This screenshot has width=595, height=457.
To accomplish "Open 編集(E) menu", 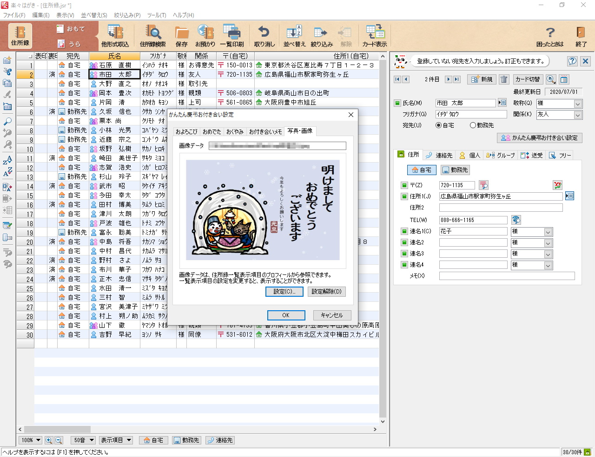I will pyautogui.click(x=41, y=15).
